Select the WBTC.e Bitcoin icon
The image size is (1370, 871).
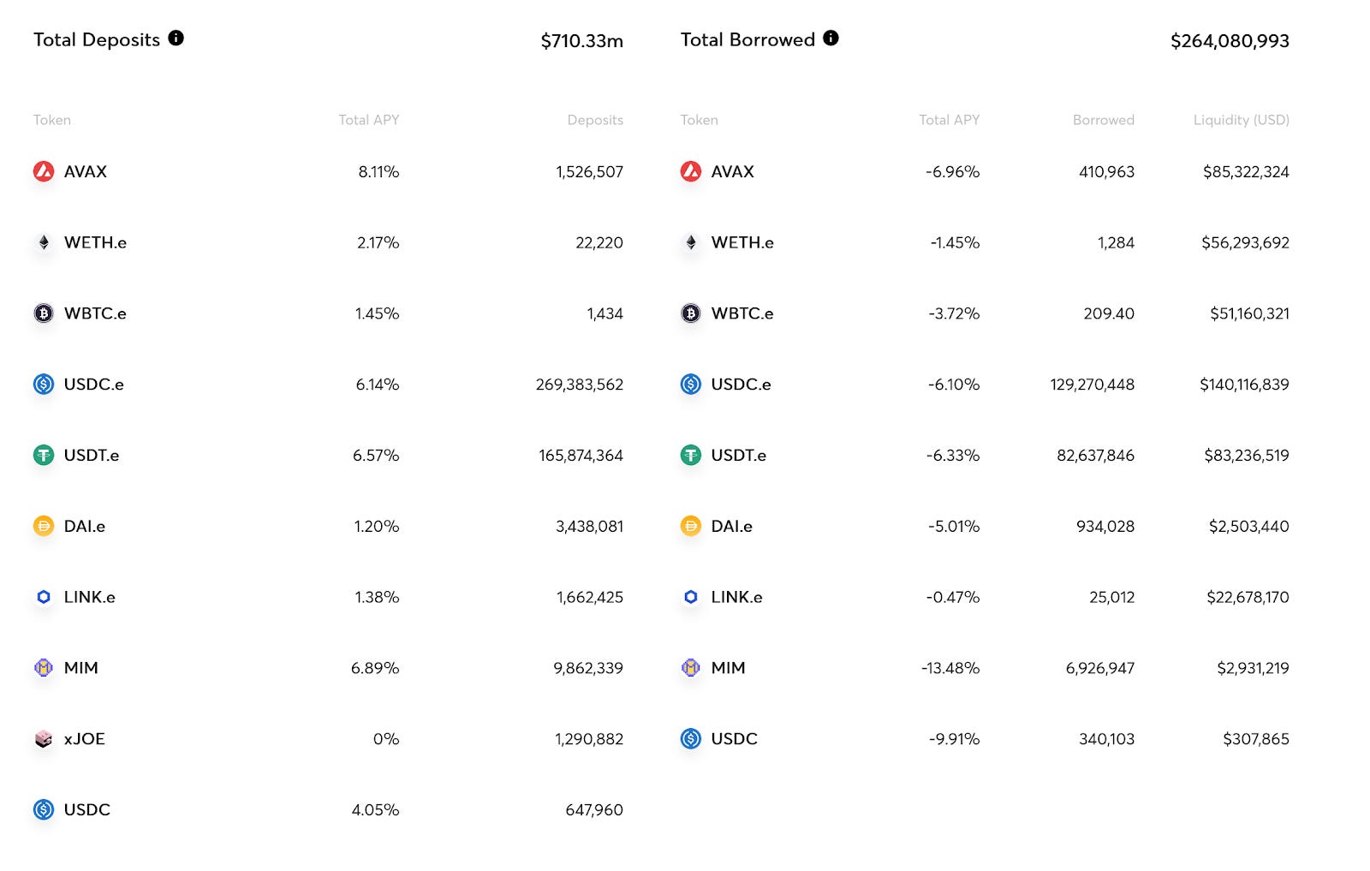42,313
